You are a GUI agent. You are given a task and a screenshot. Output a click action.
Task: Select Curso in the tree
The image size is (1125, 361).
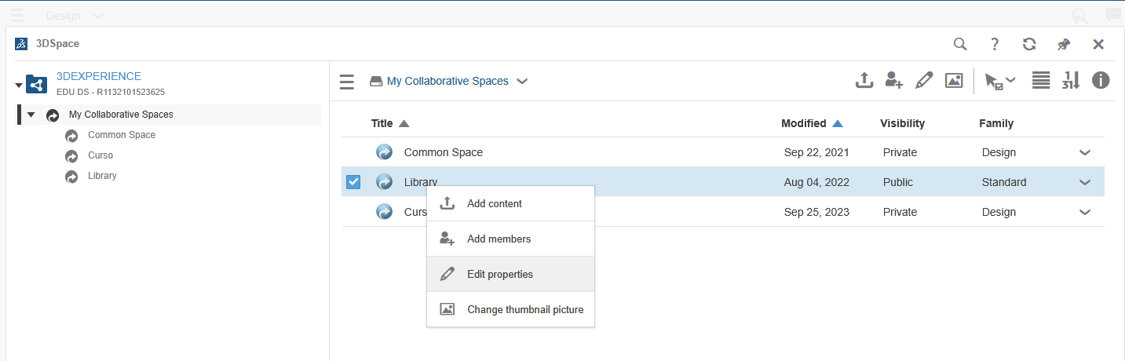pyautogui.click(x=100, y=155)
